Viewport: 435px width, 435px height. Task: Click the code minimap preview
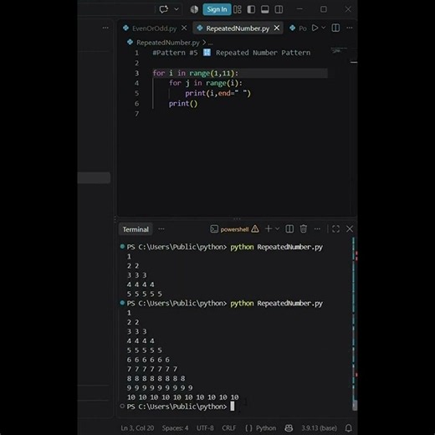[338, 51]
